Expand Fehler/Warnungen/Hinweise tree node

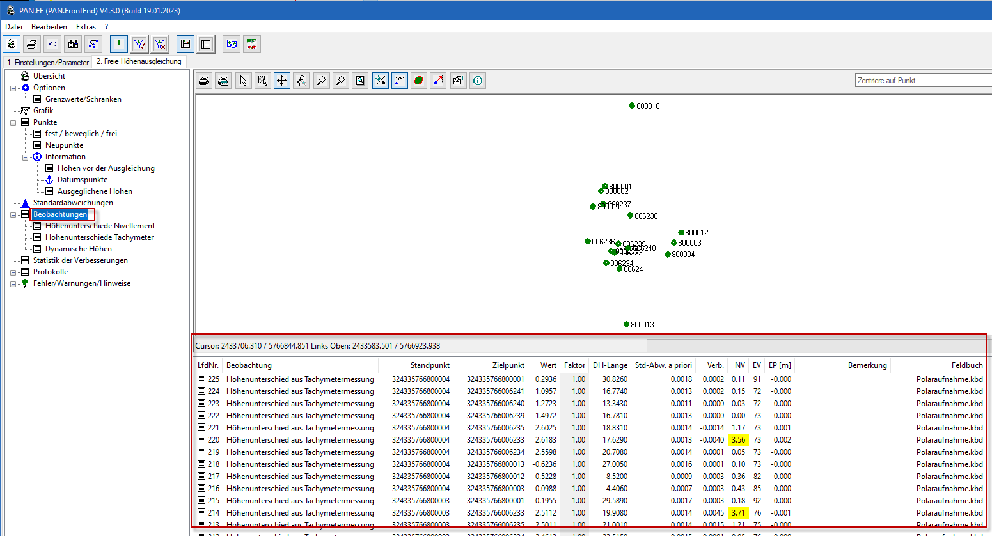[x=13, y=283]
